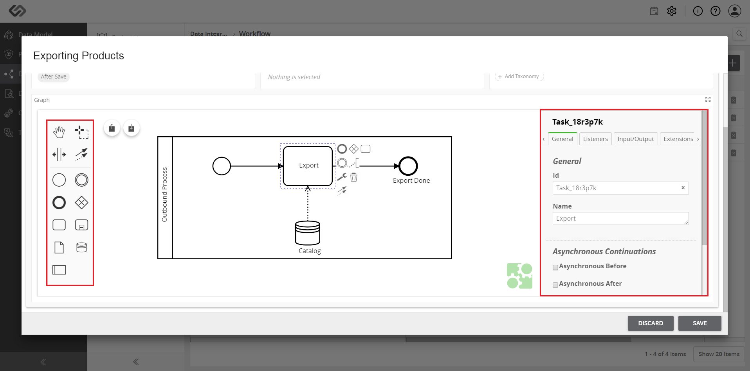Click connect arrows icon in context pad
This screenshot has height=371, width=750.
[342, 191]
